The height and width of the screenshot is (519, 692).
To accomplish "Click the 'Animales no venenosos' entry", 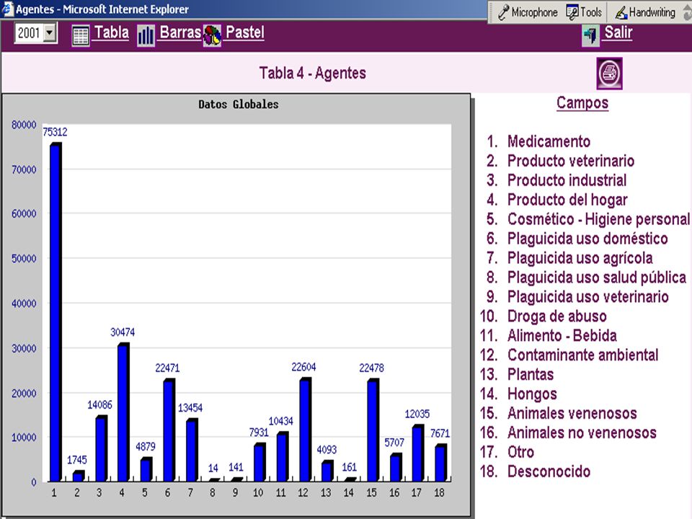I will pos(582,433).
